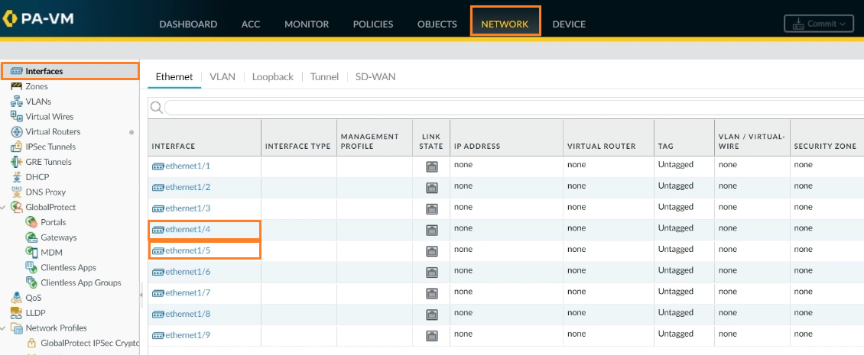Screen dimensions: 864x355
Task: Select DHCP in the sidebar
Action: (x=37, y=176)
